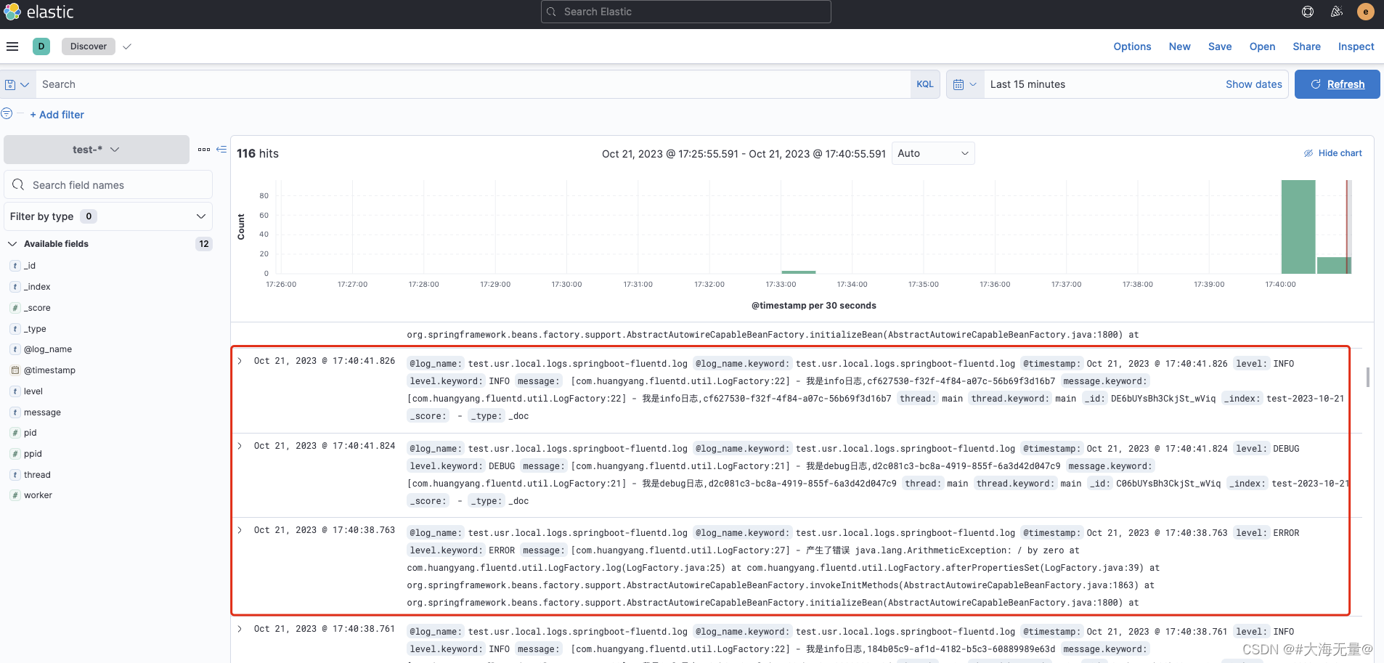Open the user profile avatar

click(1366, 11)
